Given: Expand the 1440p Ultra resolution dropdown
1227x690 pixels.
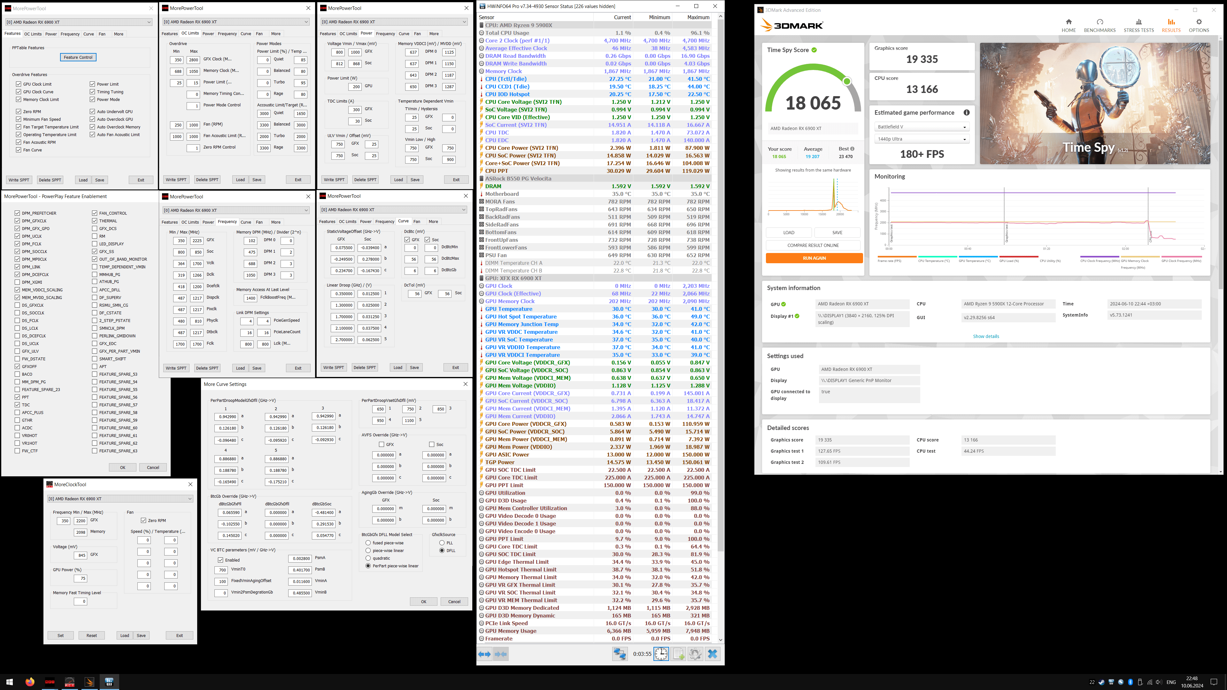Looking at the screenshot, I should click(x=921, y=139).
